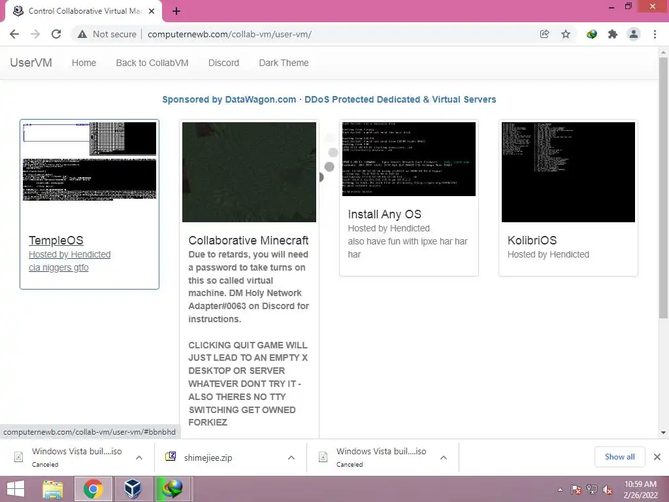
Task: Click the Chrome taskbar icon
Action: click(93, 489)
